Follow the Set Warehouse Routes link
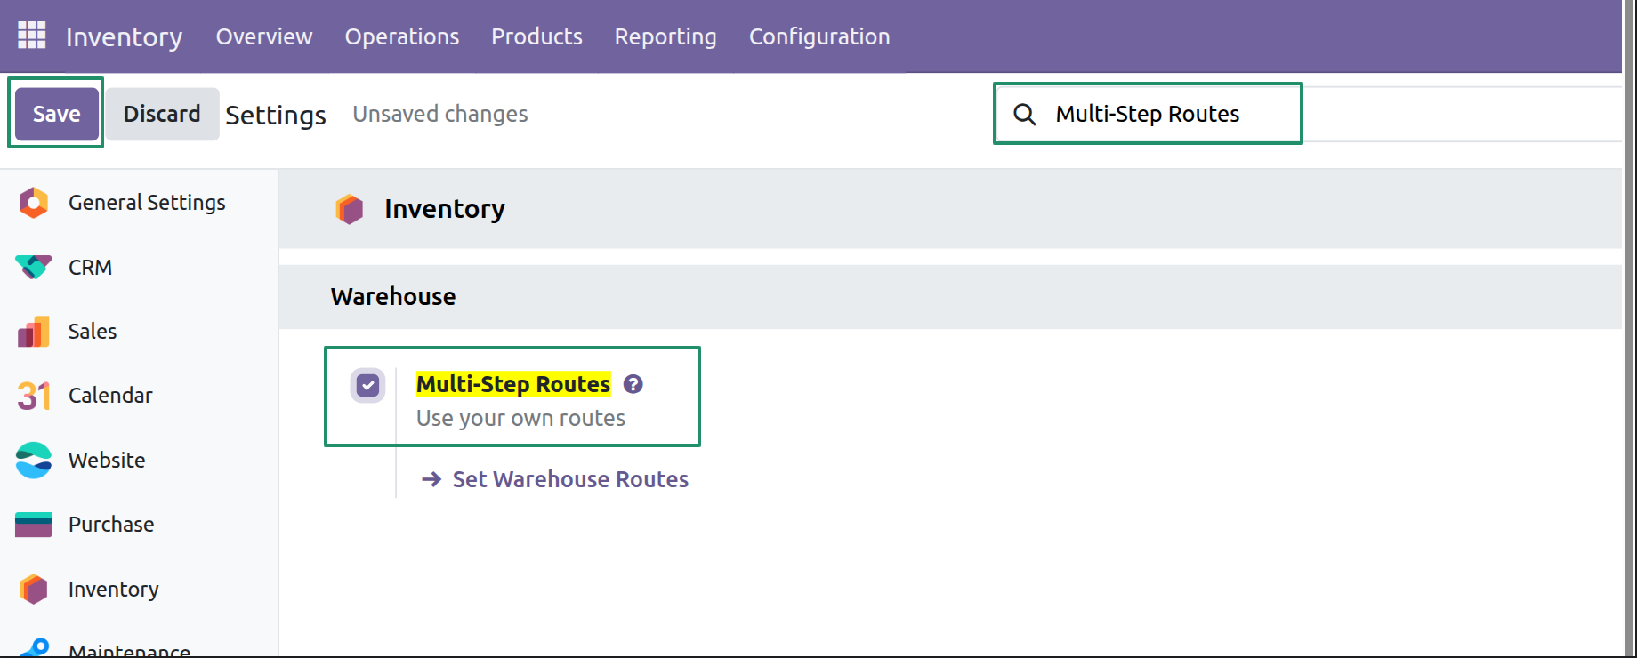This screenshot has width=1637, height=658. tap(570, 479)
